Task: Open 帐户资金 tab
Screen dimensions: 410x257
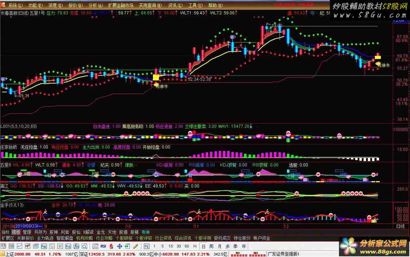Action: click(262, 238)
